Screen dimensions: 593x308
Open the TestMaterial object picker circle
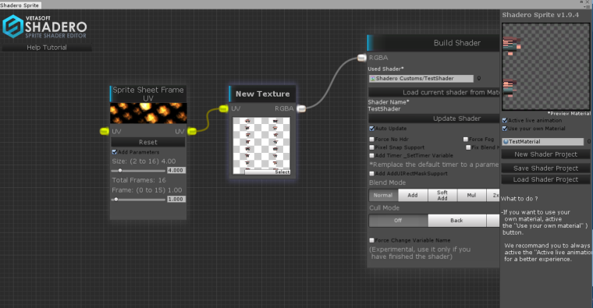(589, 141)
